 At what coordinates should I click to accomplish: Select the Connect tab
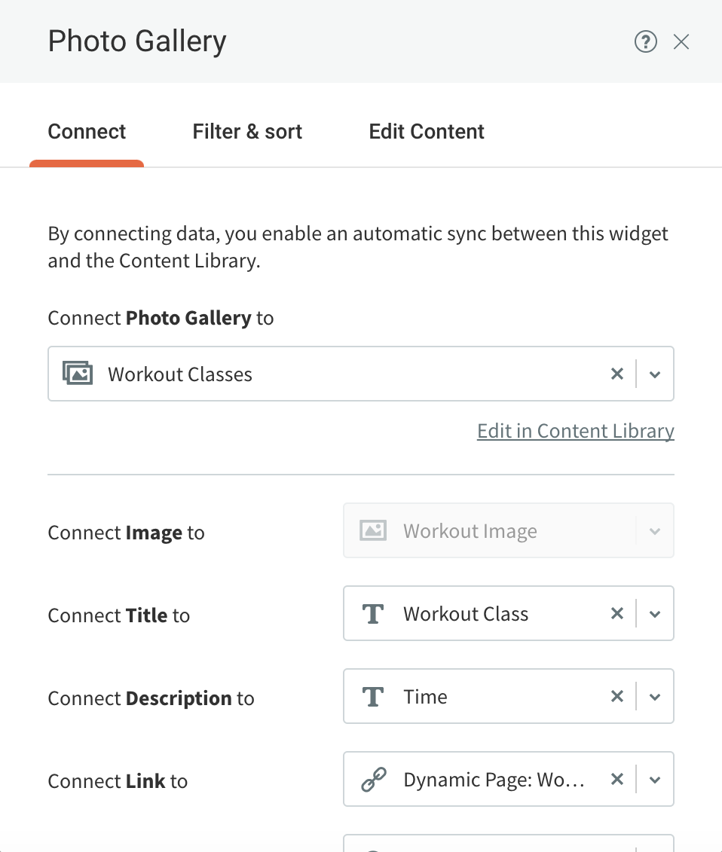pos(87,132)
